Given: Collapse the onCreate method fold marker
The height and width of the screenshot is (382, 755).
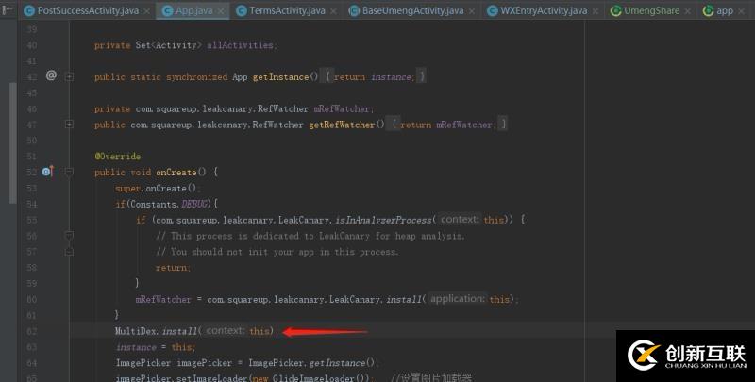Looking at the screenshot, I should pos(69,173).
